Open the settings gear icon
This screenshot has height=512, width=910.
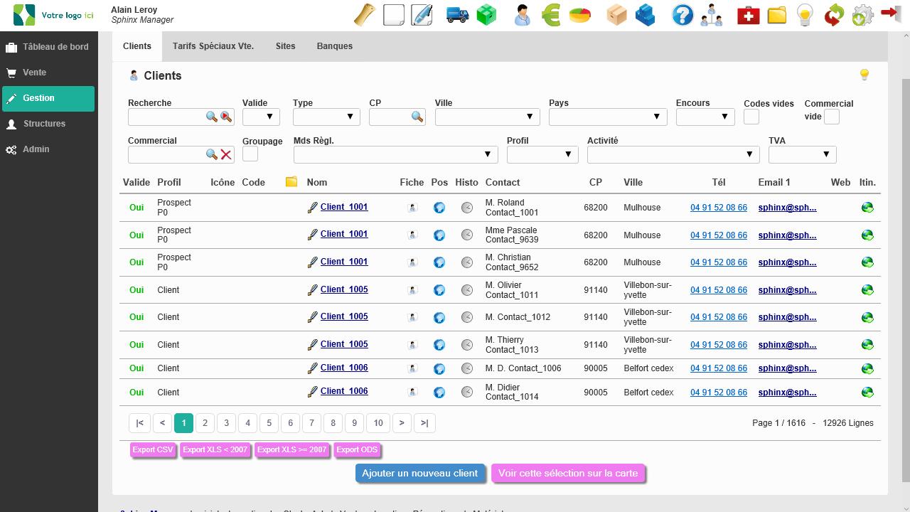coord(862,15)
